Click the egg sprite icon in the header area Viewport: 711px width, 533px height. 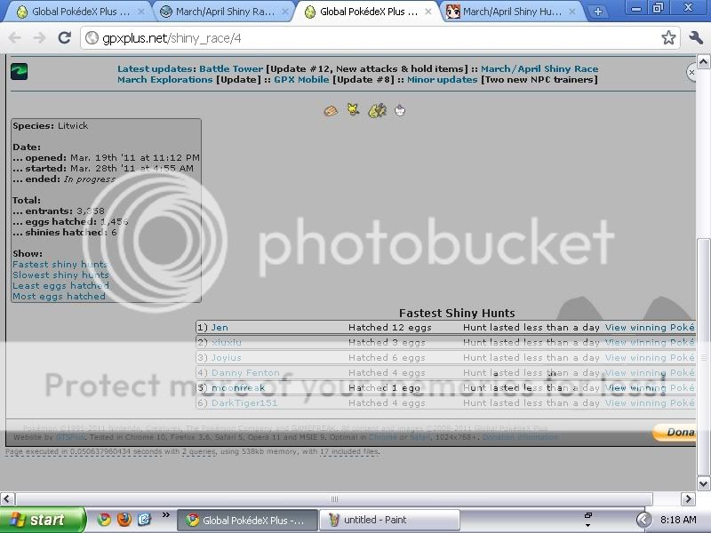click(330, 110)
